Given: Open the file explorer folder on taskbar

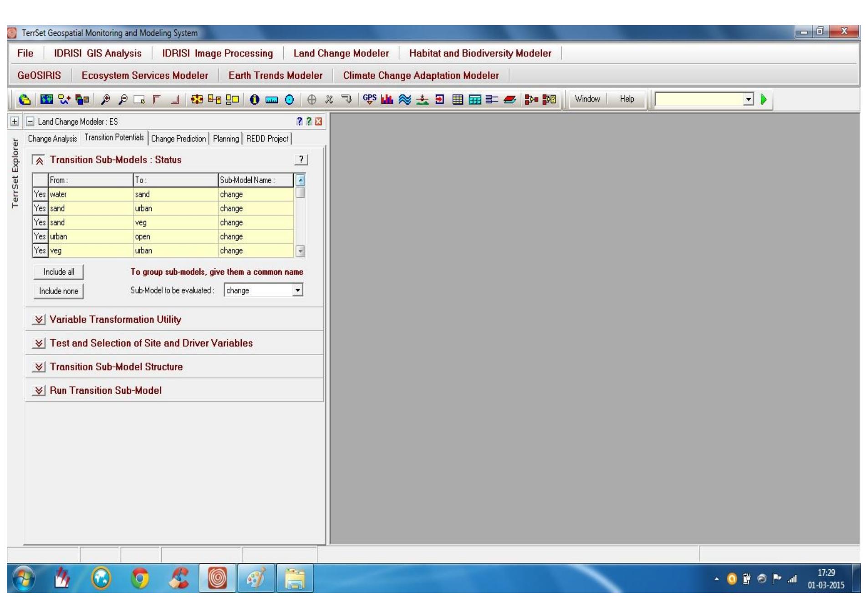Looking at the screenshot, I should [x=295, y=578].
